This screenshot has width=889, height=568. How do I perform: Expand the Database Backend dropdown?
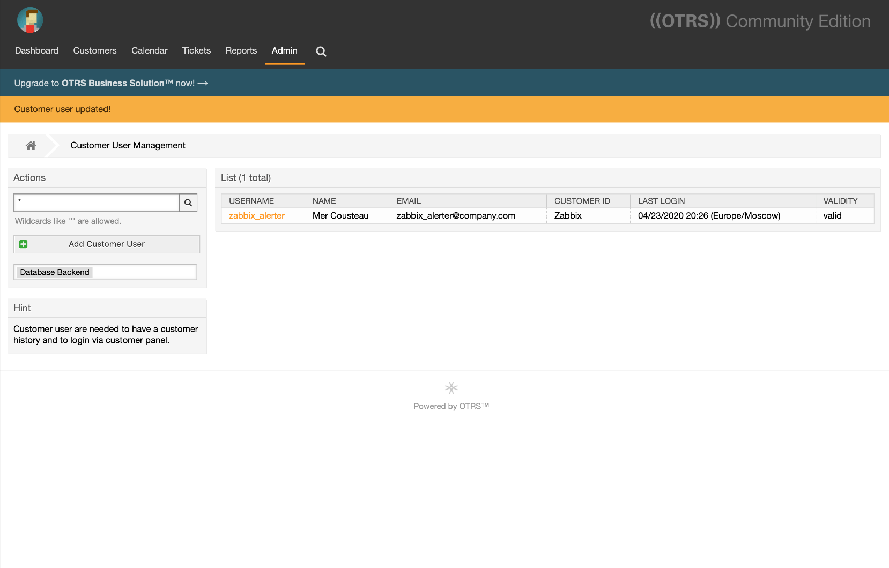point(106,272)
